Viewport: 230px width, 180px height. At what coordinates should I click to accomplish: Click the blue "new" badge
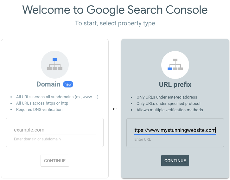coord(68,84)
